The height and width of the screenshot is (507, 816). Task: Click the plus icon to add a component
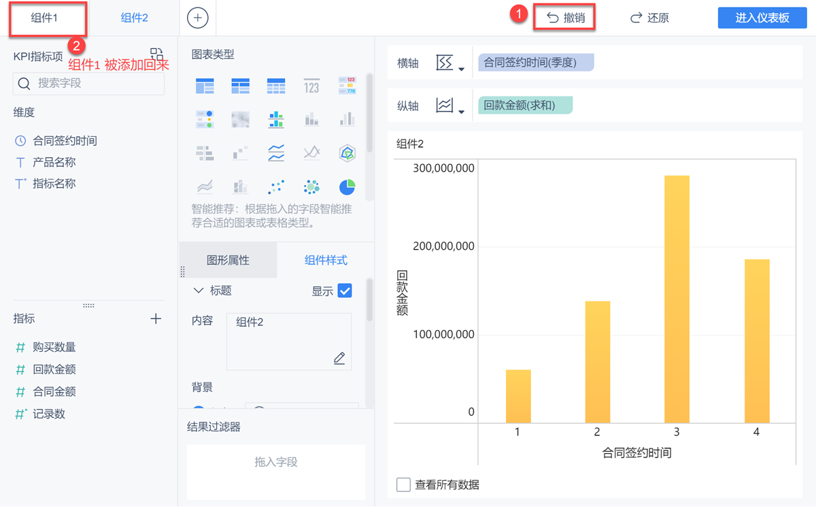(197, 18)
